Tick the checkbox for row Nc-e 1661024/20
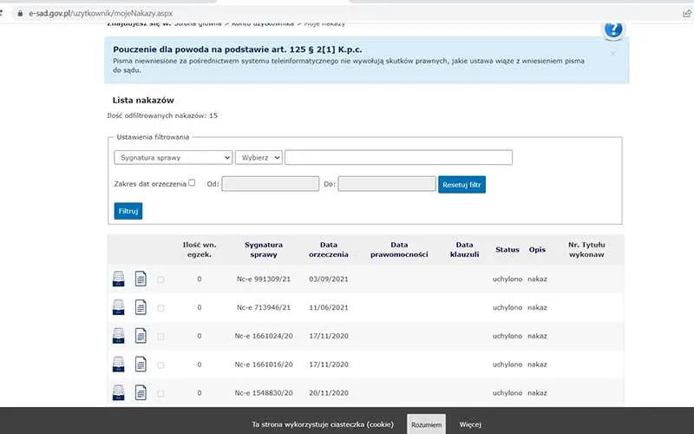694x434 pixels. click(160, 336)
